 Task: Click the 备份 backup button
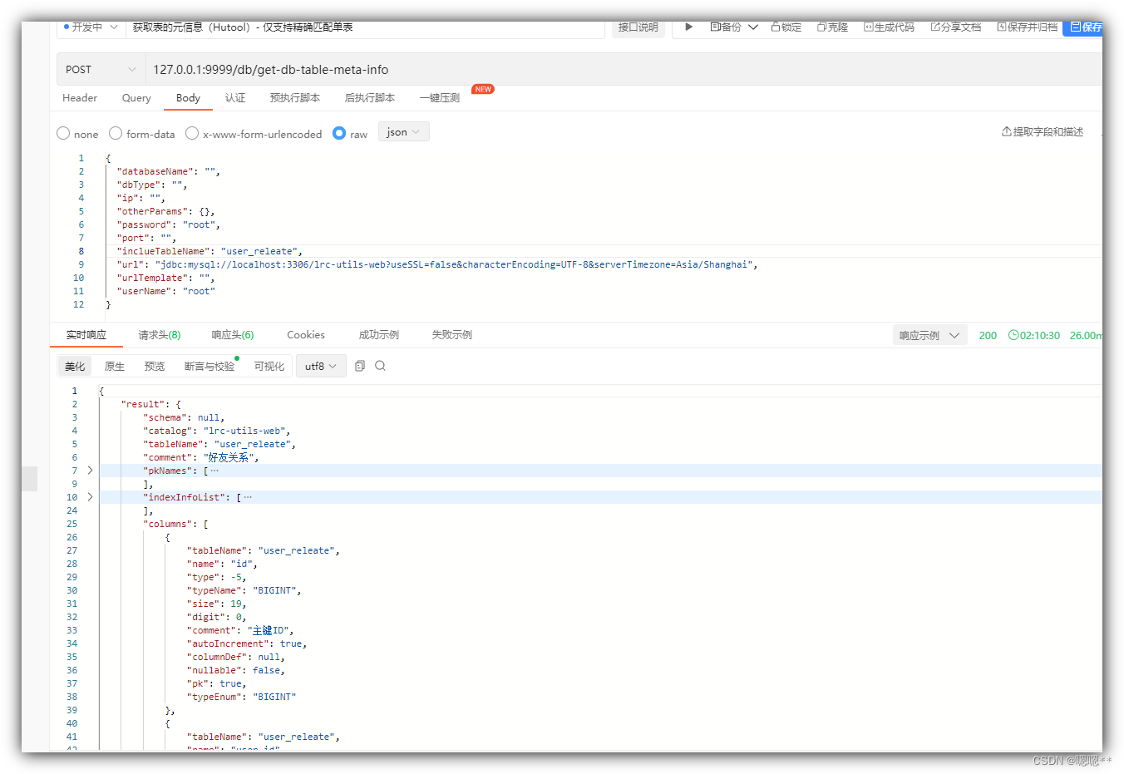tap(725, 27)
